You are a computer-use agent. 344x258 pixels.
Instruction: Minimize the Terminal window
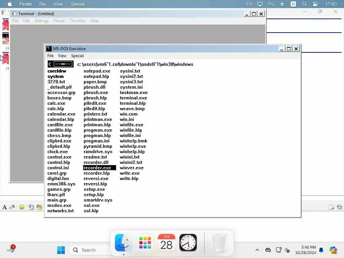tap(247, 14)
